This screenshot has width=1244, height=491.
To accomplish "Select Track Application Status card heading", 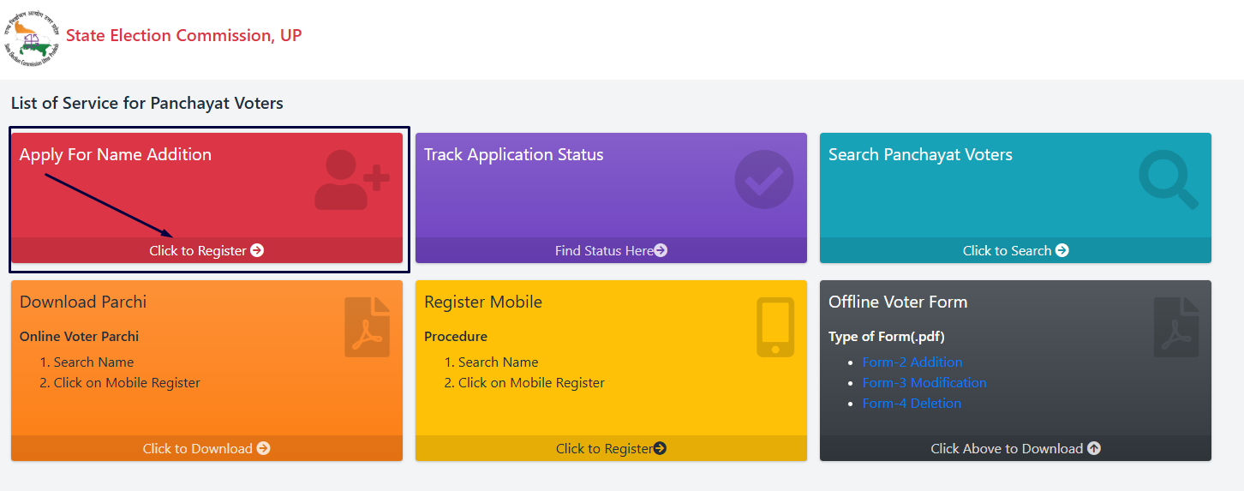I will [x=513, y=154].
